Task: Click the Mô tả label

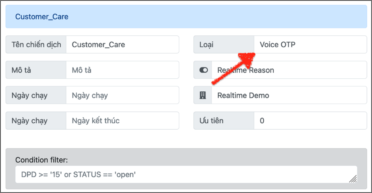Action: pos(21,70)
